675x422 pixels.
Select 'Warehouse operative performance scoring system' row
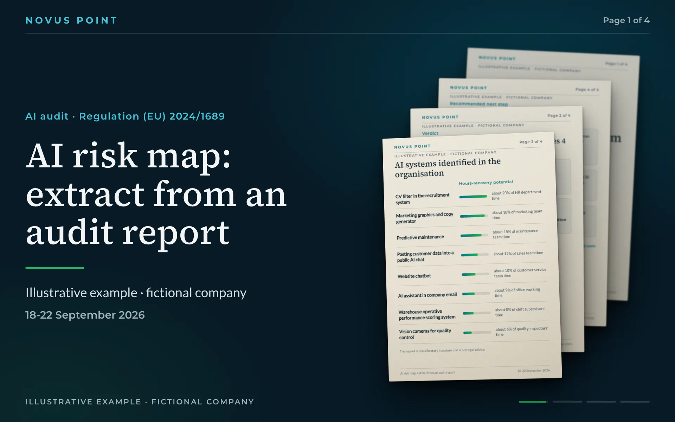pos(473,313)
